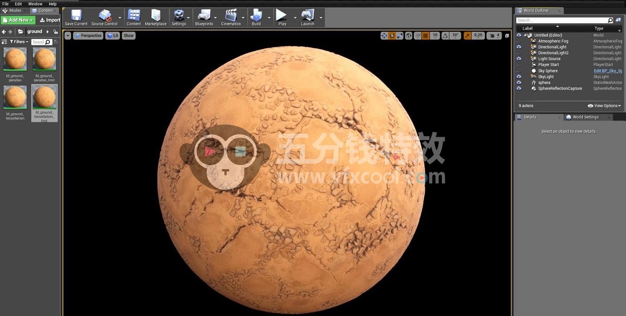Hide the SkyLight actor via eye icon
Viewport: 626px width, 316px height.
click(519, 77)
